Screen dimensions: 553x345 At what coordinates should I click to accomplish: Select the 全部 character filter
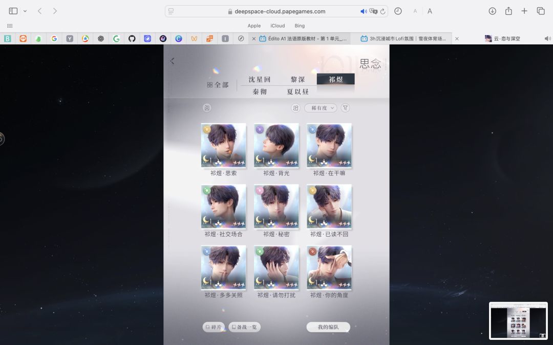(218, 85)
